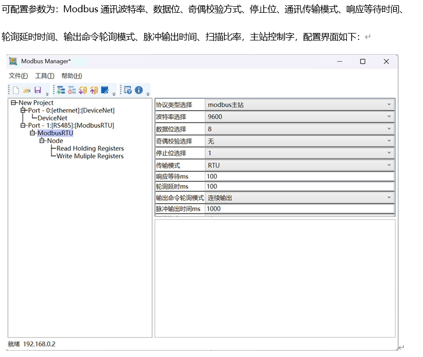Viewport: 423px width, 357px height.
Task: Open the tools toolbar overflow arrow
Action: tap(114, 94)
